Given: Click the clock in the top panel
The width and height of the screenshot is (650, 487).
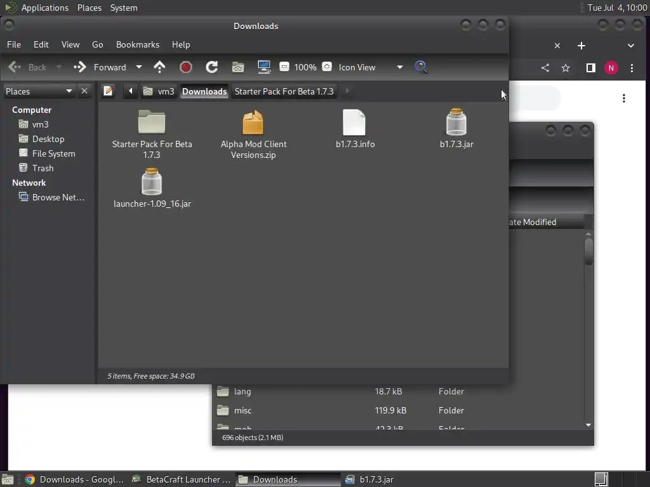Looking at the screenshot, I should coord(617,8).
